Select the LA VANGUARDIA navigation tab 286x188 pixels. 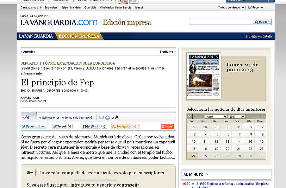[36, 36]
